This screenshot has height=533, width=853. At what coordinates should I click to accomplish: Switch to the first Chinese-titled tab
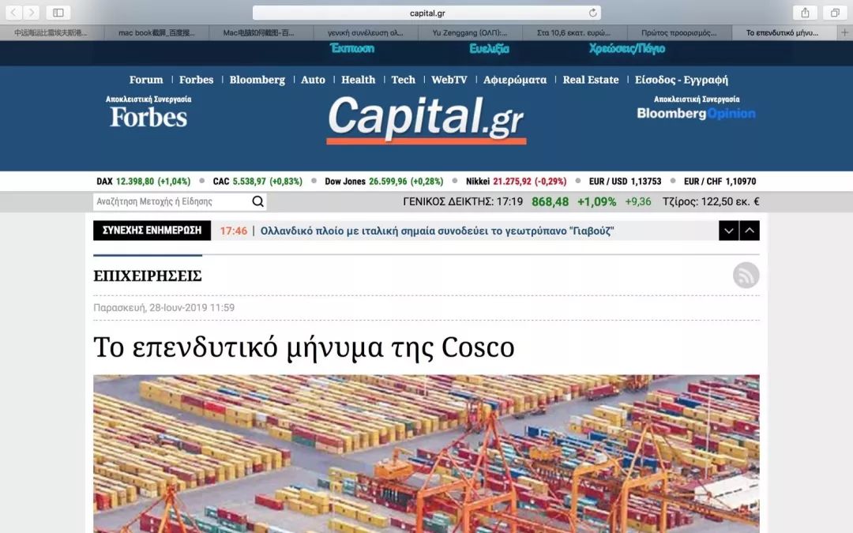tap(51, 32)
